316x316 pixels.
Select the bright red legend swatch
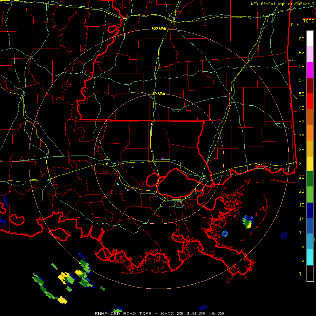coord(310,101)
